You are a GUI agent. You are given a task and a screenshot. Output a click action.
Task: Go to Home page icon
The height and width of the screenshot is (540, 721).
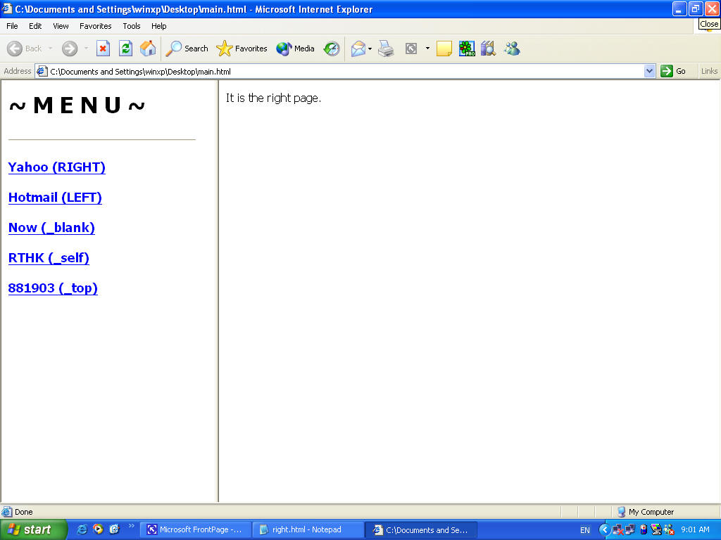pyautogui.click(x=148, y=49)
